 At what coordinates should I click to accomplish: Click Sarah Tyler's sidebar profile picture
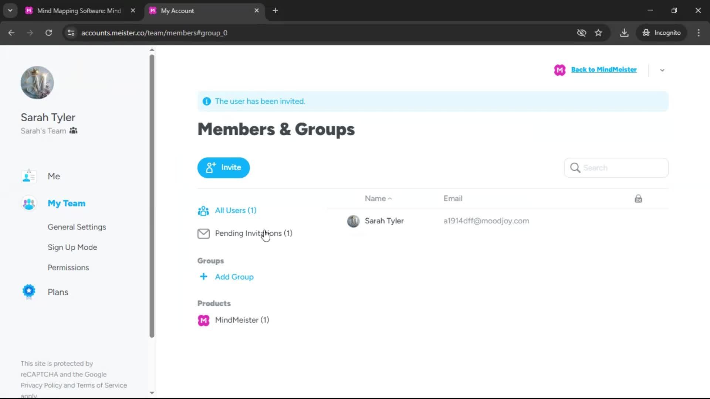tap(37, 82)
